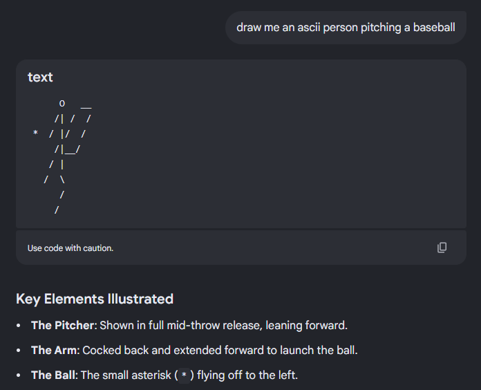Click the user prompt message bubble
The image size is (481, 390).
(x=346, y=28)
